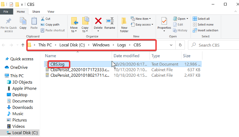Open the Move to dropdown

[x=74, y=25]
